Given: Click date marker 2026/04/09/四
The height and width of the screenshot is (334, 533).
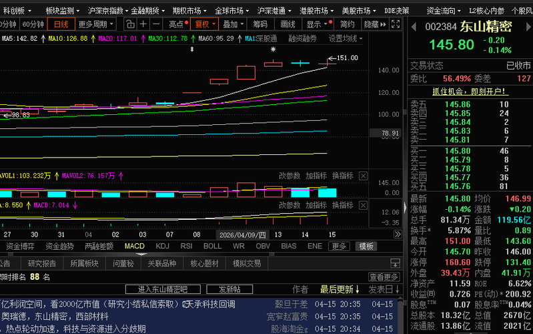Looking at the screenshot, I should [243, 235].
